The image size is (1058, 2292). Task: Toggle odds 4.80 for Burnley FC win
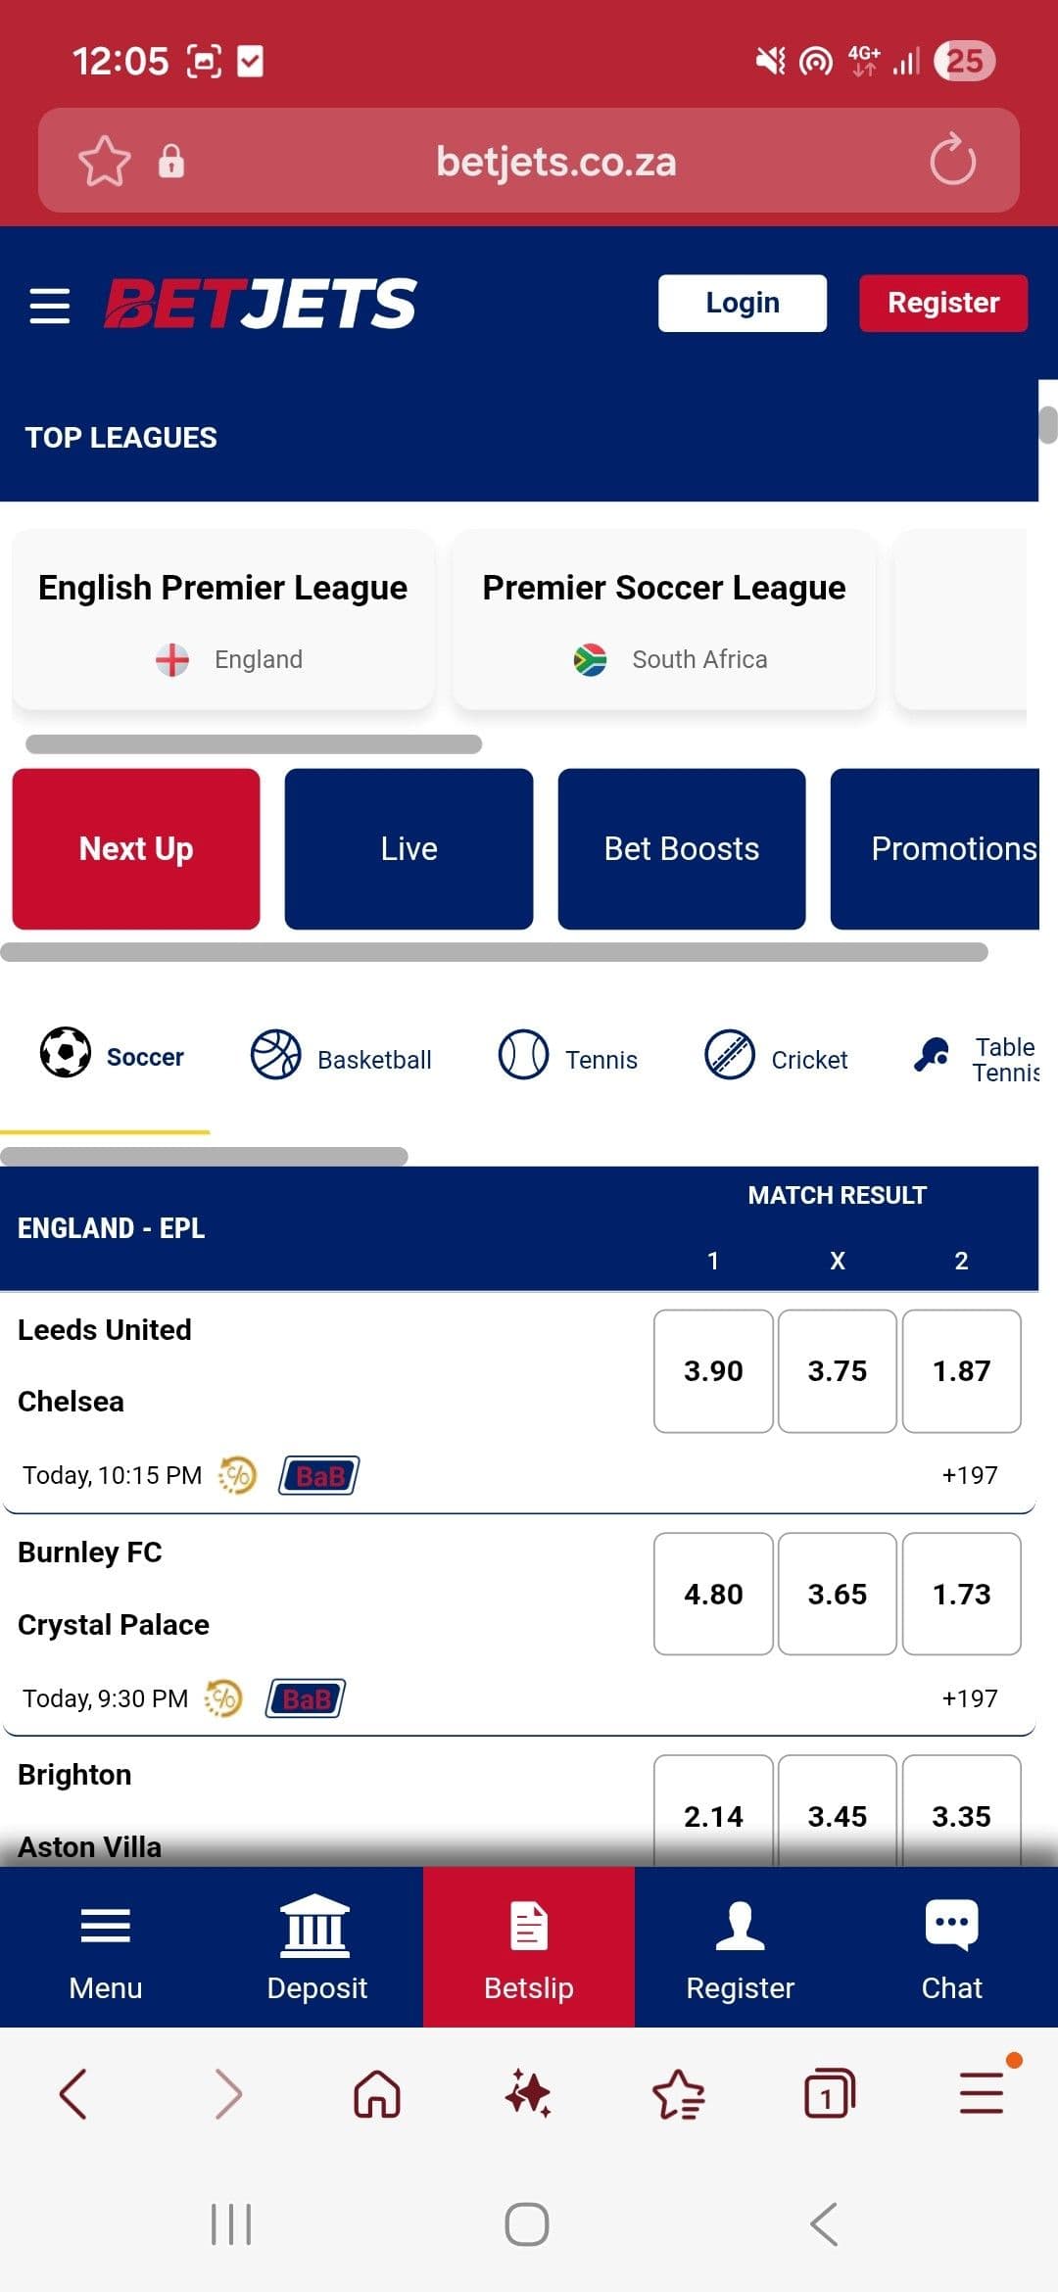pyautogui.click(x=713, y=1594)
